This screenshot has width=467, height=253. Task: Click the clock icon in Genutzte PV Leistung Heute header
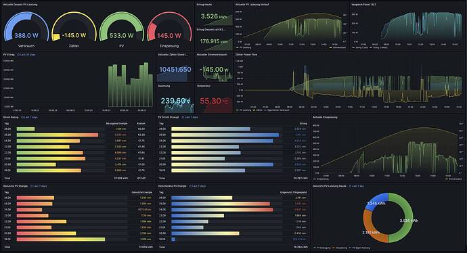[351, 186]
